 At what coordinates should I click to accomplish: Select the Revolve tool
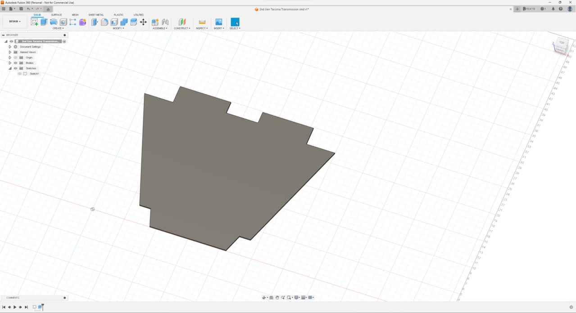[54, 22]
